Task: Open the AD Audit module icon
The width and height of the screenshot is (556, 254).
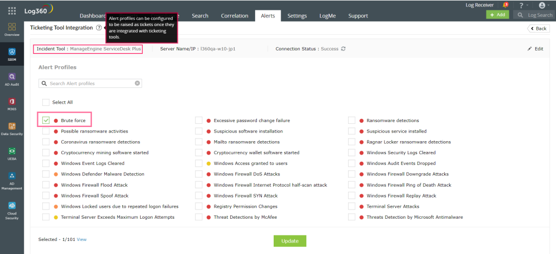Action: point(11,79)
